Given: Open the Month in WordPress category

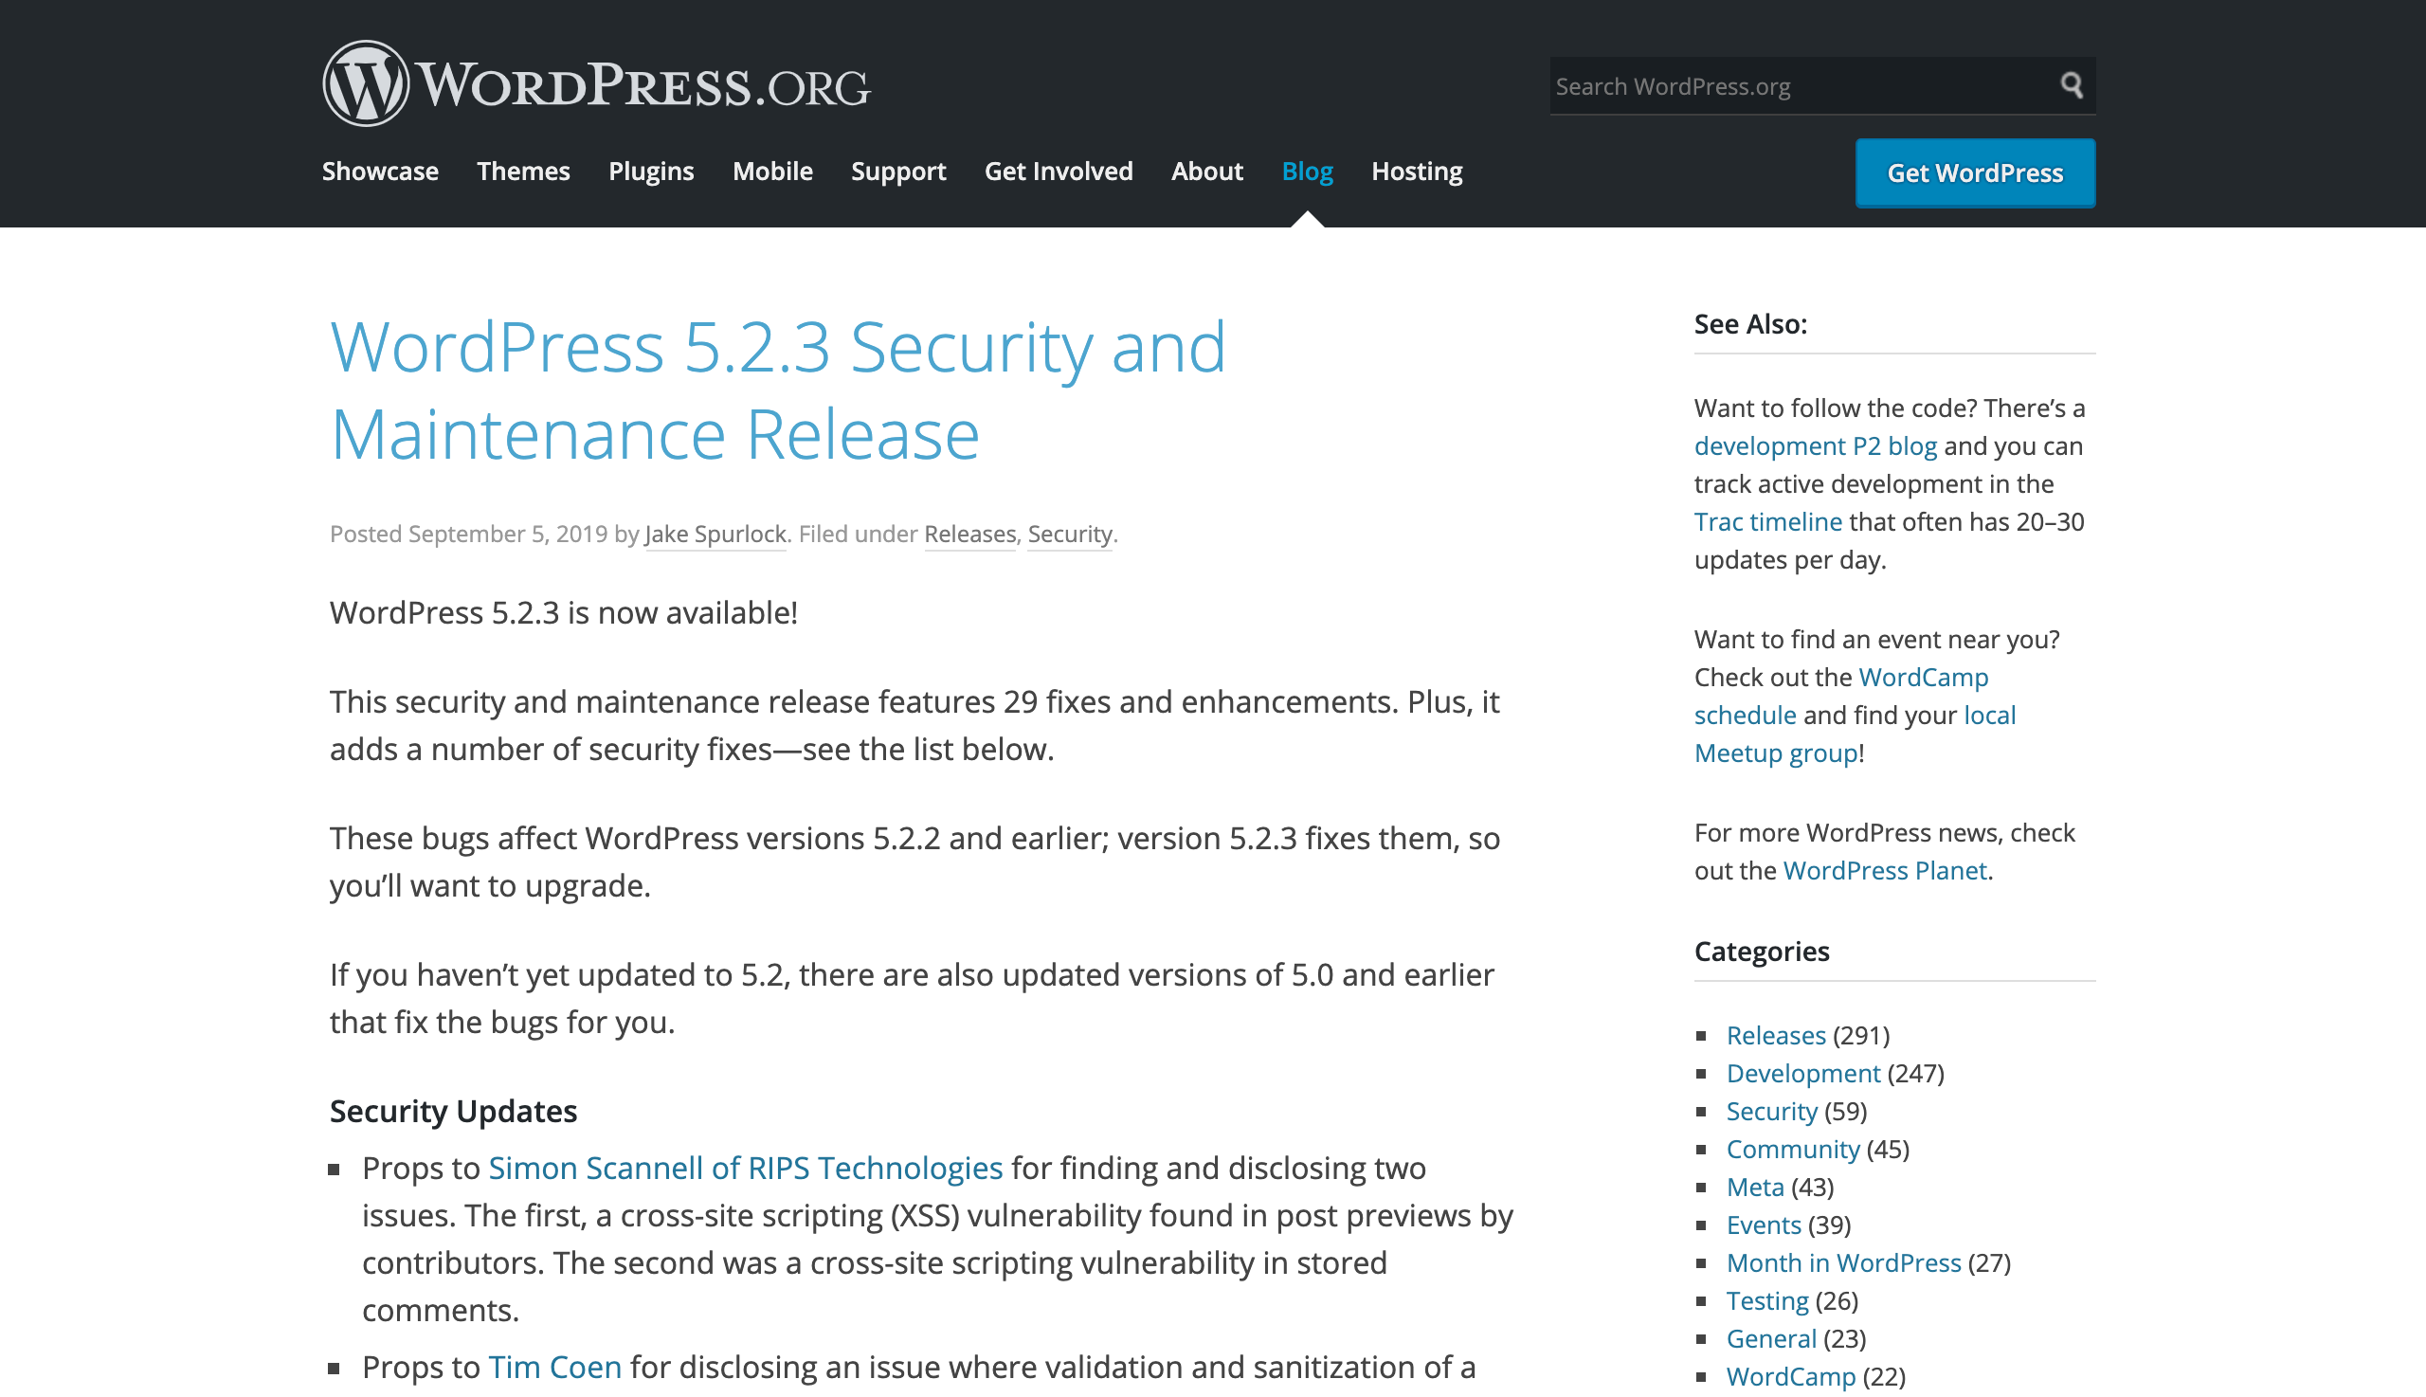Looking at the screenshot, I should point(1843,1262).
